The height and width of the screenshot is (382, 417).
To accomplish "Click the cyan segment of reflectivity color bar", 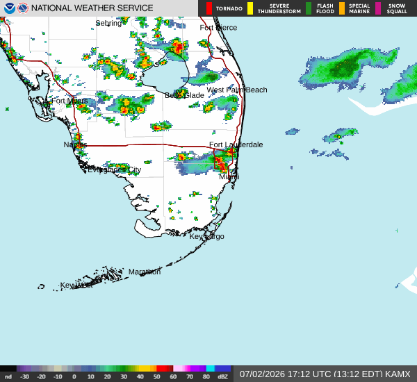I will click(211, 368).
